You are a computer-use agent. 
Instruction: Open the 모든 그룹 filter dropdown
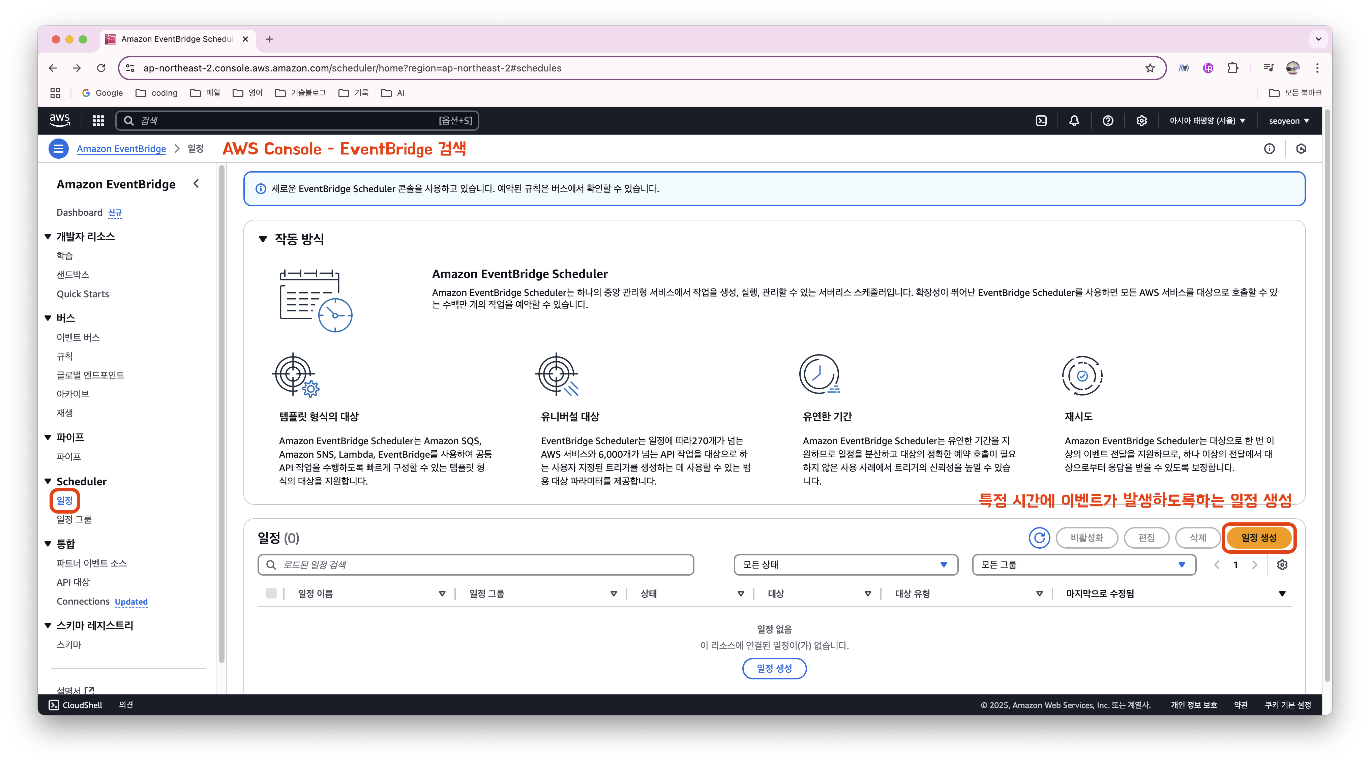coord(1084,564)
